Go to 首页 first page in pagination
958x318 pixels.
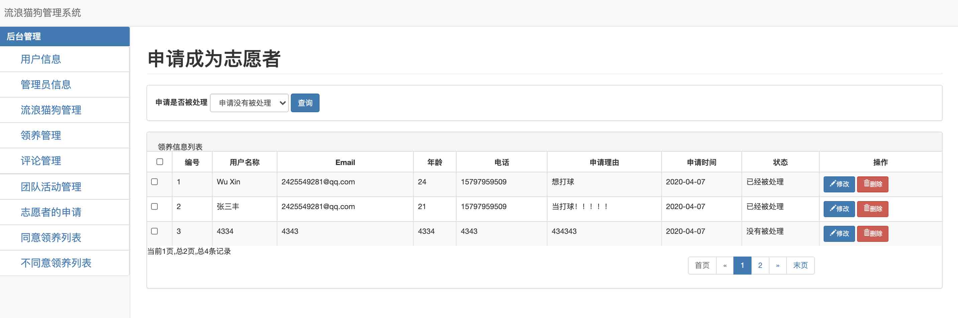point(702,265)
